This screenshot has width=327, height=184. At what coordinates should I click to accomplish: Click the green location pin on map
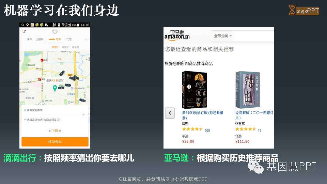coord(55,88)
